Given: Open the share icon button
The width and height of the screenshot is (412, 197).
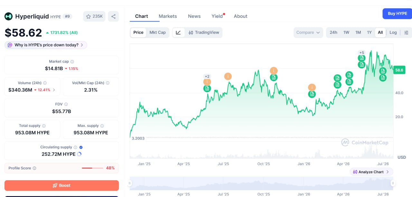Looking at the screenshot, I should [113, 16].
